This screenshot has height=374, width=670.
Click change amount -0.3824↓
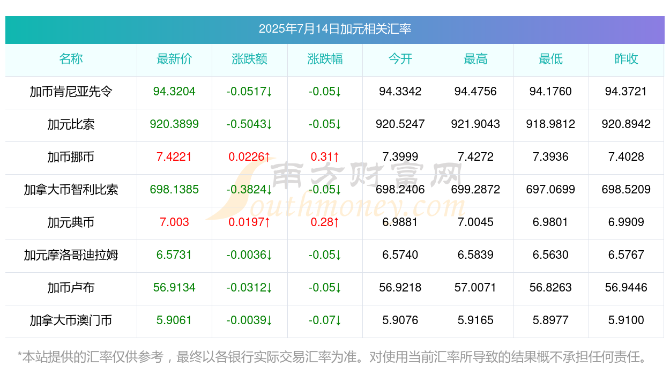tap(249, 190)
